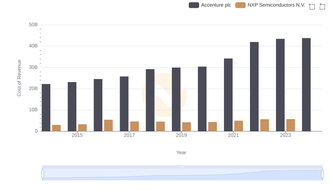Select NXP bar for 2017

(x=134, y=126)
